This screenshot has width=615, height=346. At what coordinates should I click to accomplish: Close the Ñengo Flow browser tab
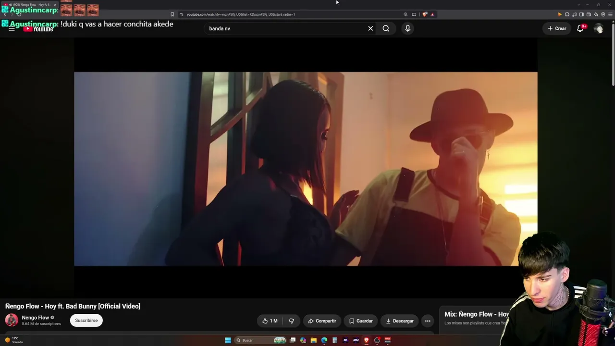[55, 5]
